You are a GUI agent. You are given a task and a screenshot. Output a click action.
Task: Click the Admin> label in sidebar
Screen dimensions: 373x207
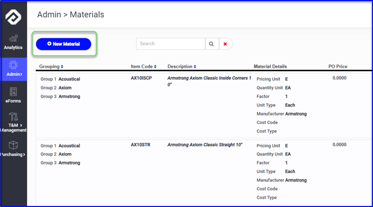coord(14,74)
